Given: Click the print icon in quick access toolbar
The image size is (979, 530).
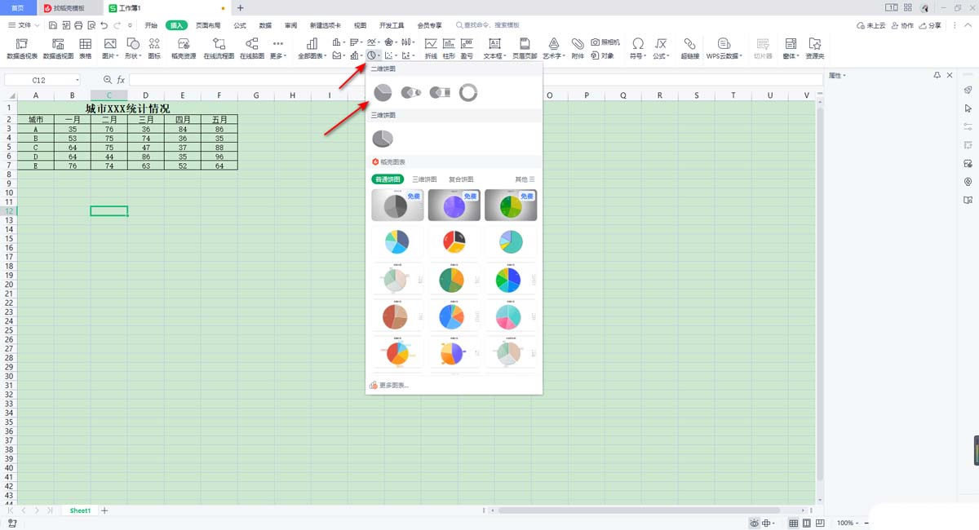Looking at the screenshot, I should (78, 25).
